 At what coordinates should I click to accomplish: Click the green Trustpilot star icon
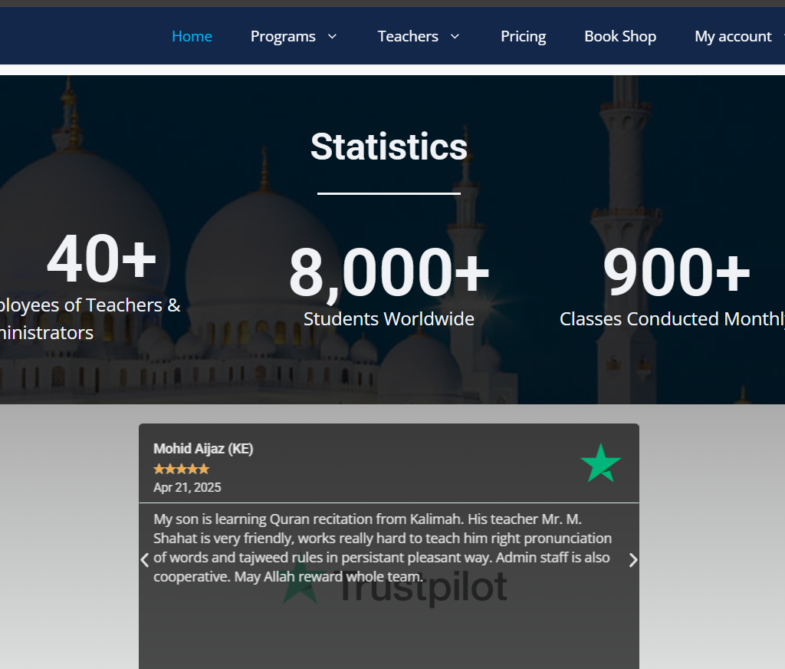click(x=601, y=463)
